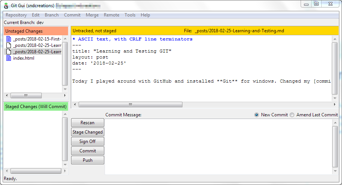This screenshot has width=342, height=185.
Task: Click the Sign Off button
Action: pyautogui.click(x=87, y=141)
